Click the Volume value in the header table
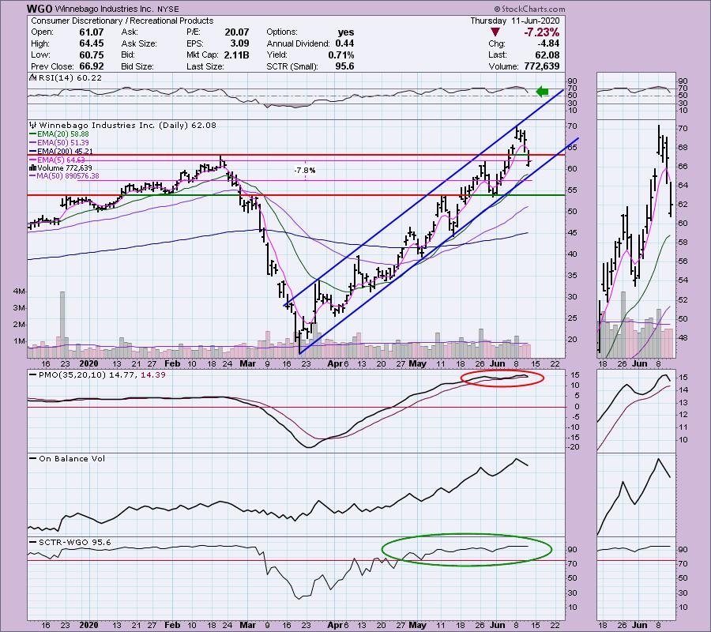 click(x=540, y=66)
